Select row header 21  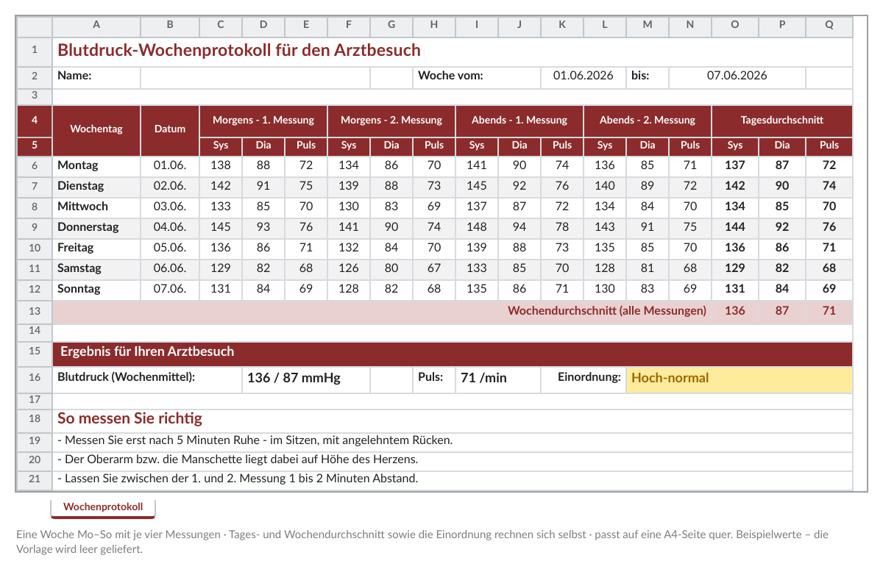[35, 479]
